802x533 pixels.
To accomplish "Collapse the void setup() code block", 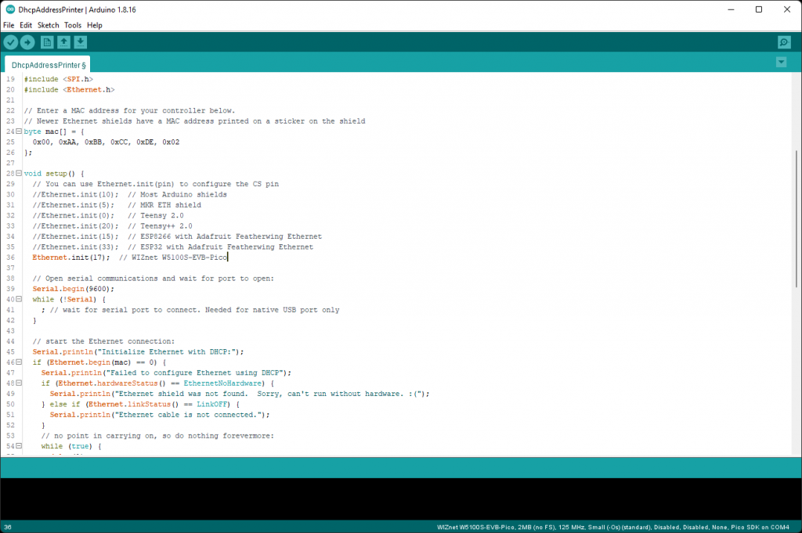I will [x=19, y=173].
